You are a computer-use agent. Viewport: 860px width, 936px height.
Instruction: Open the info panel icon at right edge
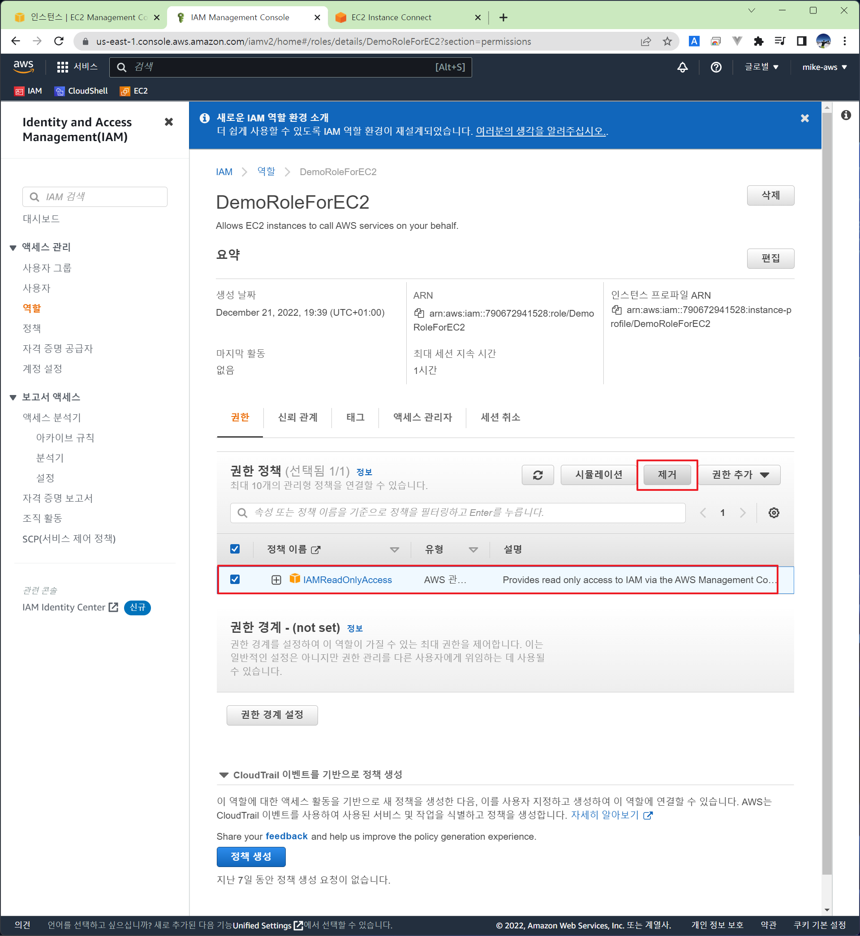[846, 115]
